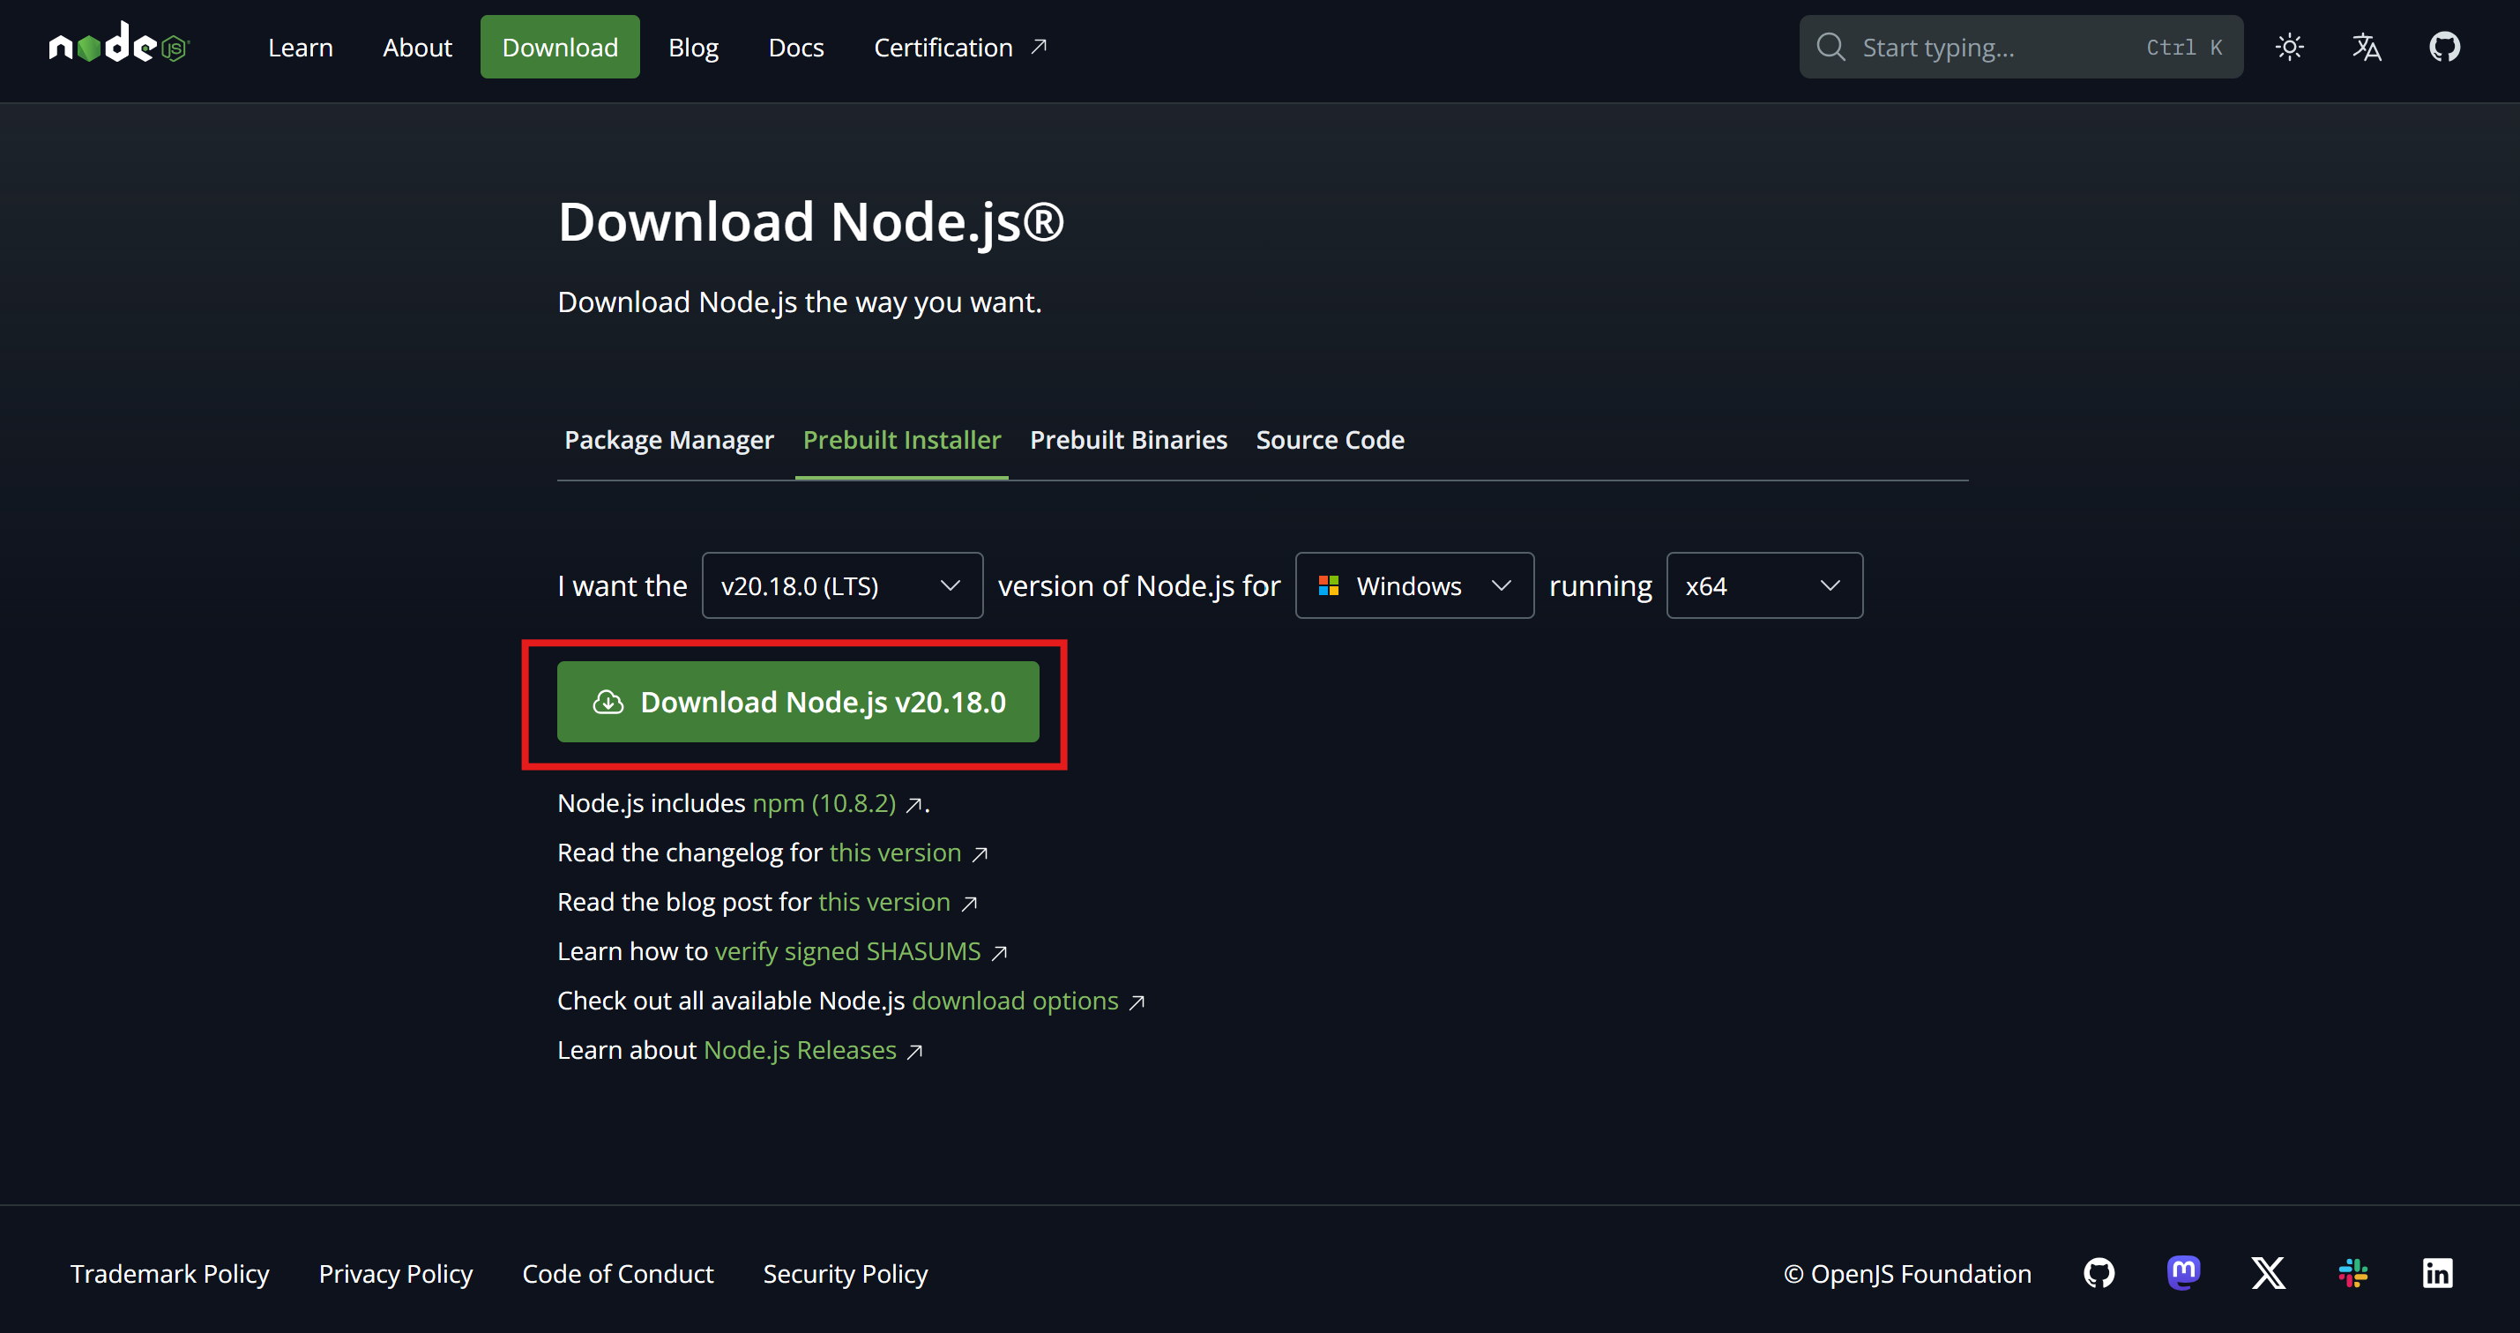Switch to the Prebuilt Binaries tab
Screen dimensions: 2520x1333
(x=1128, y=440)
